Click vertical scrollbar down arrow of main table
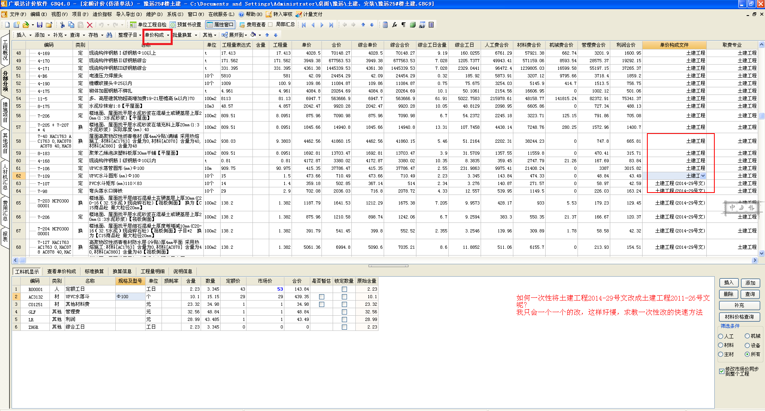The height and width of the screenshot is (411, 765). (x=762, y=253)
